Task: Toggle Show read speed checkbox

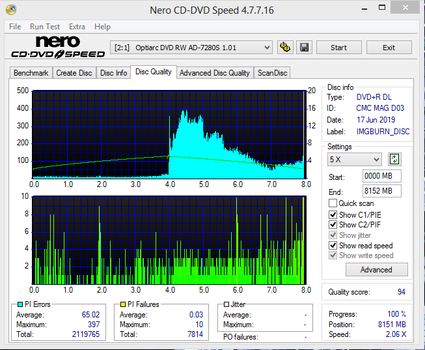Action: (x=333, y=246)
